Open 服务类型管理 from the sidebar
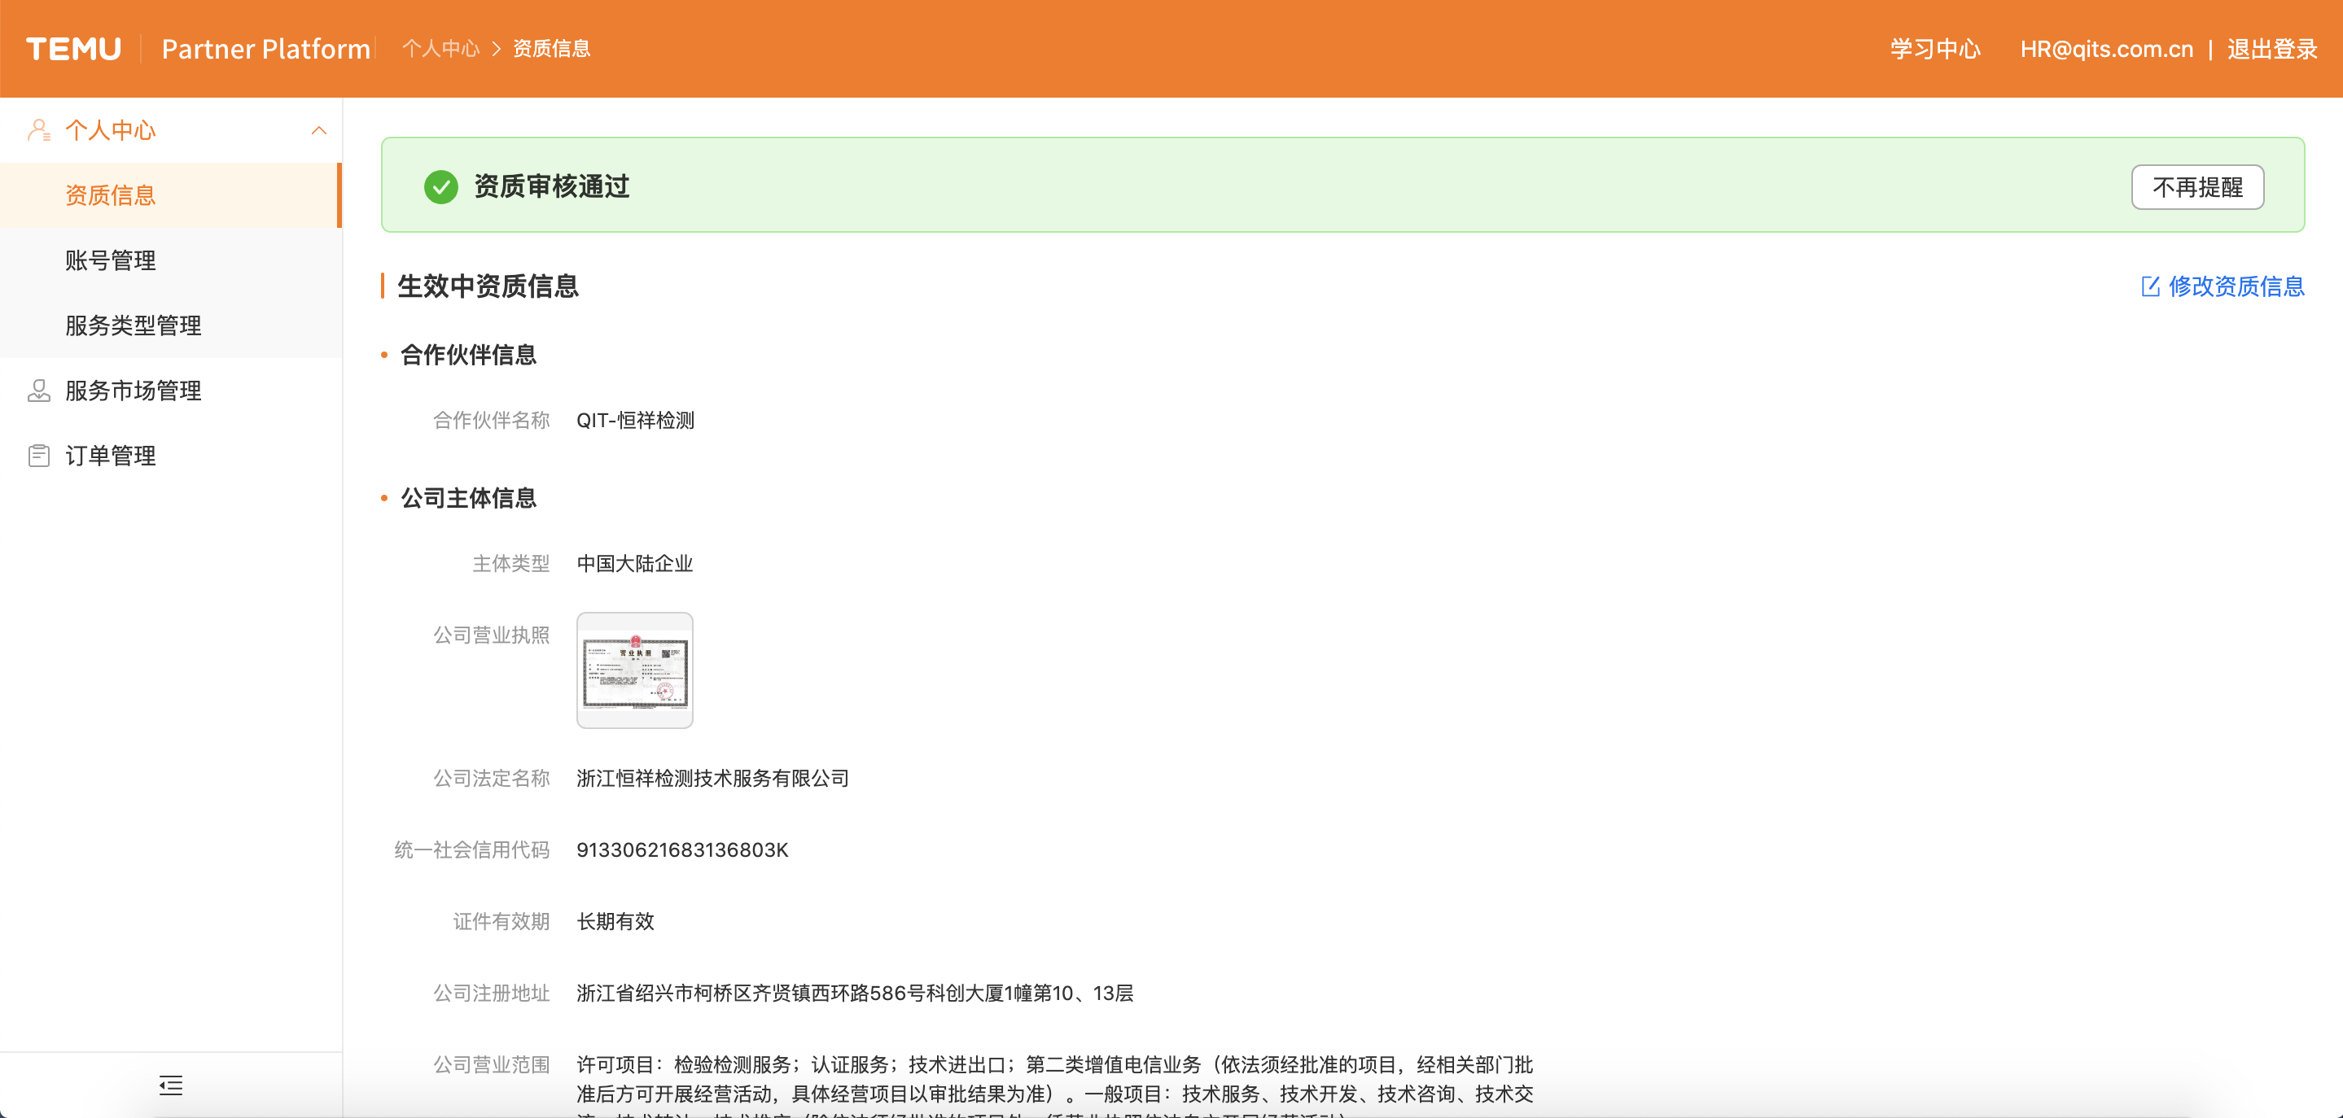The width and height of the screenshot is (2343, 1118). pos(133,325)
